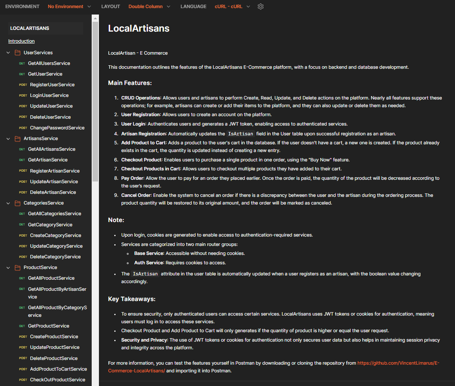Open the GetUserService request
Viewport: 455px width, 386px height.
pos(45,74)
